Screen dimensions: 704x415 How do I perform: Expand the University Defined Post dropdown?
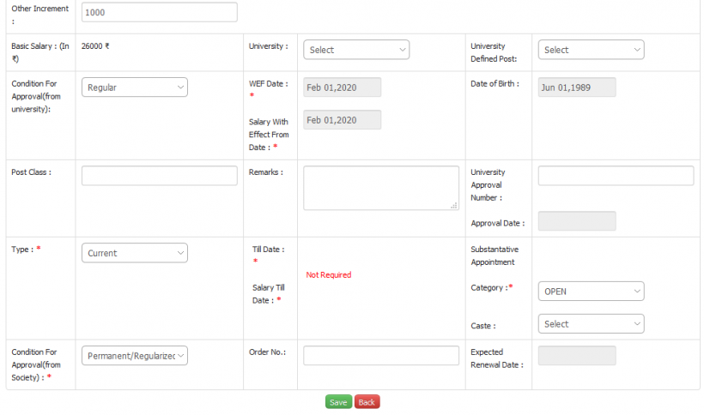pyautogui.click(x=591, y=50)
